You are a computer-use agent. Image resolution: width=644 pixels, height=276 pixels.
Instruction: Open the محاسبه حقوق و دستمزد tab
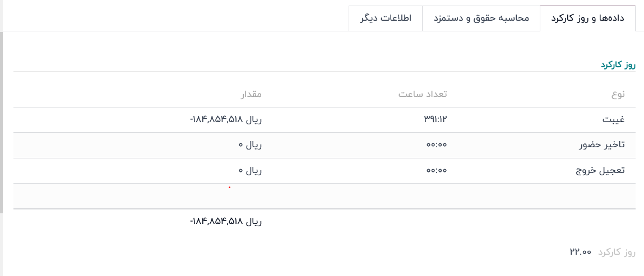481,18
